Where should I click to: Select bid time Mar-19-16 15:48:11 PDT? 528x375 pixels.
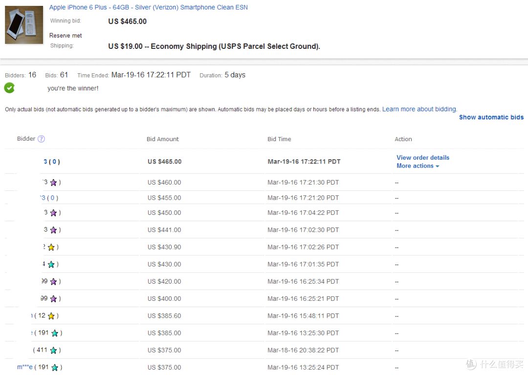pos(303,316)
